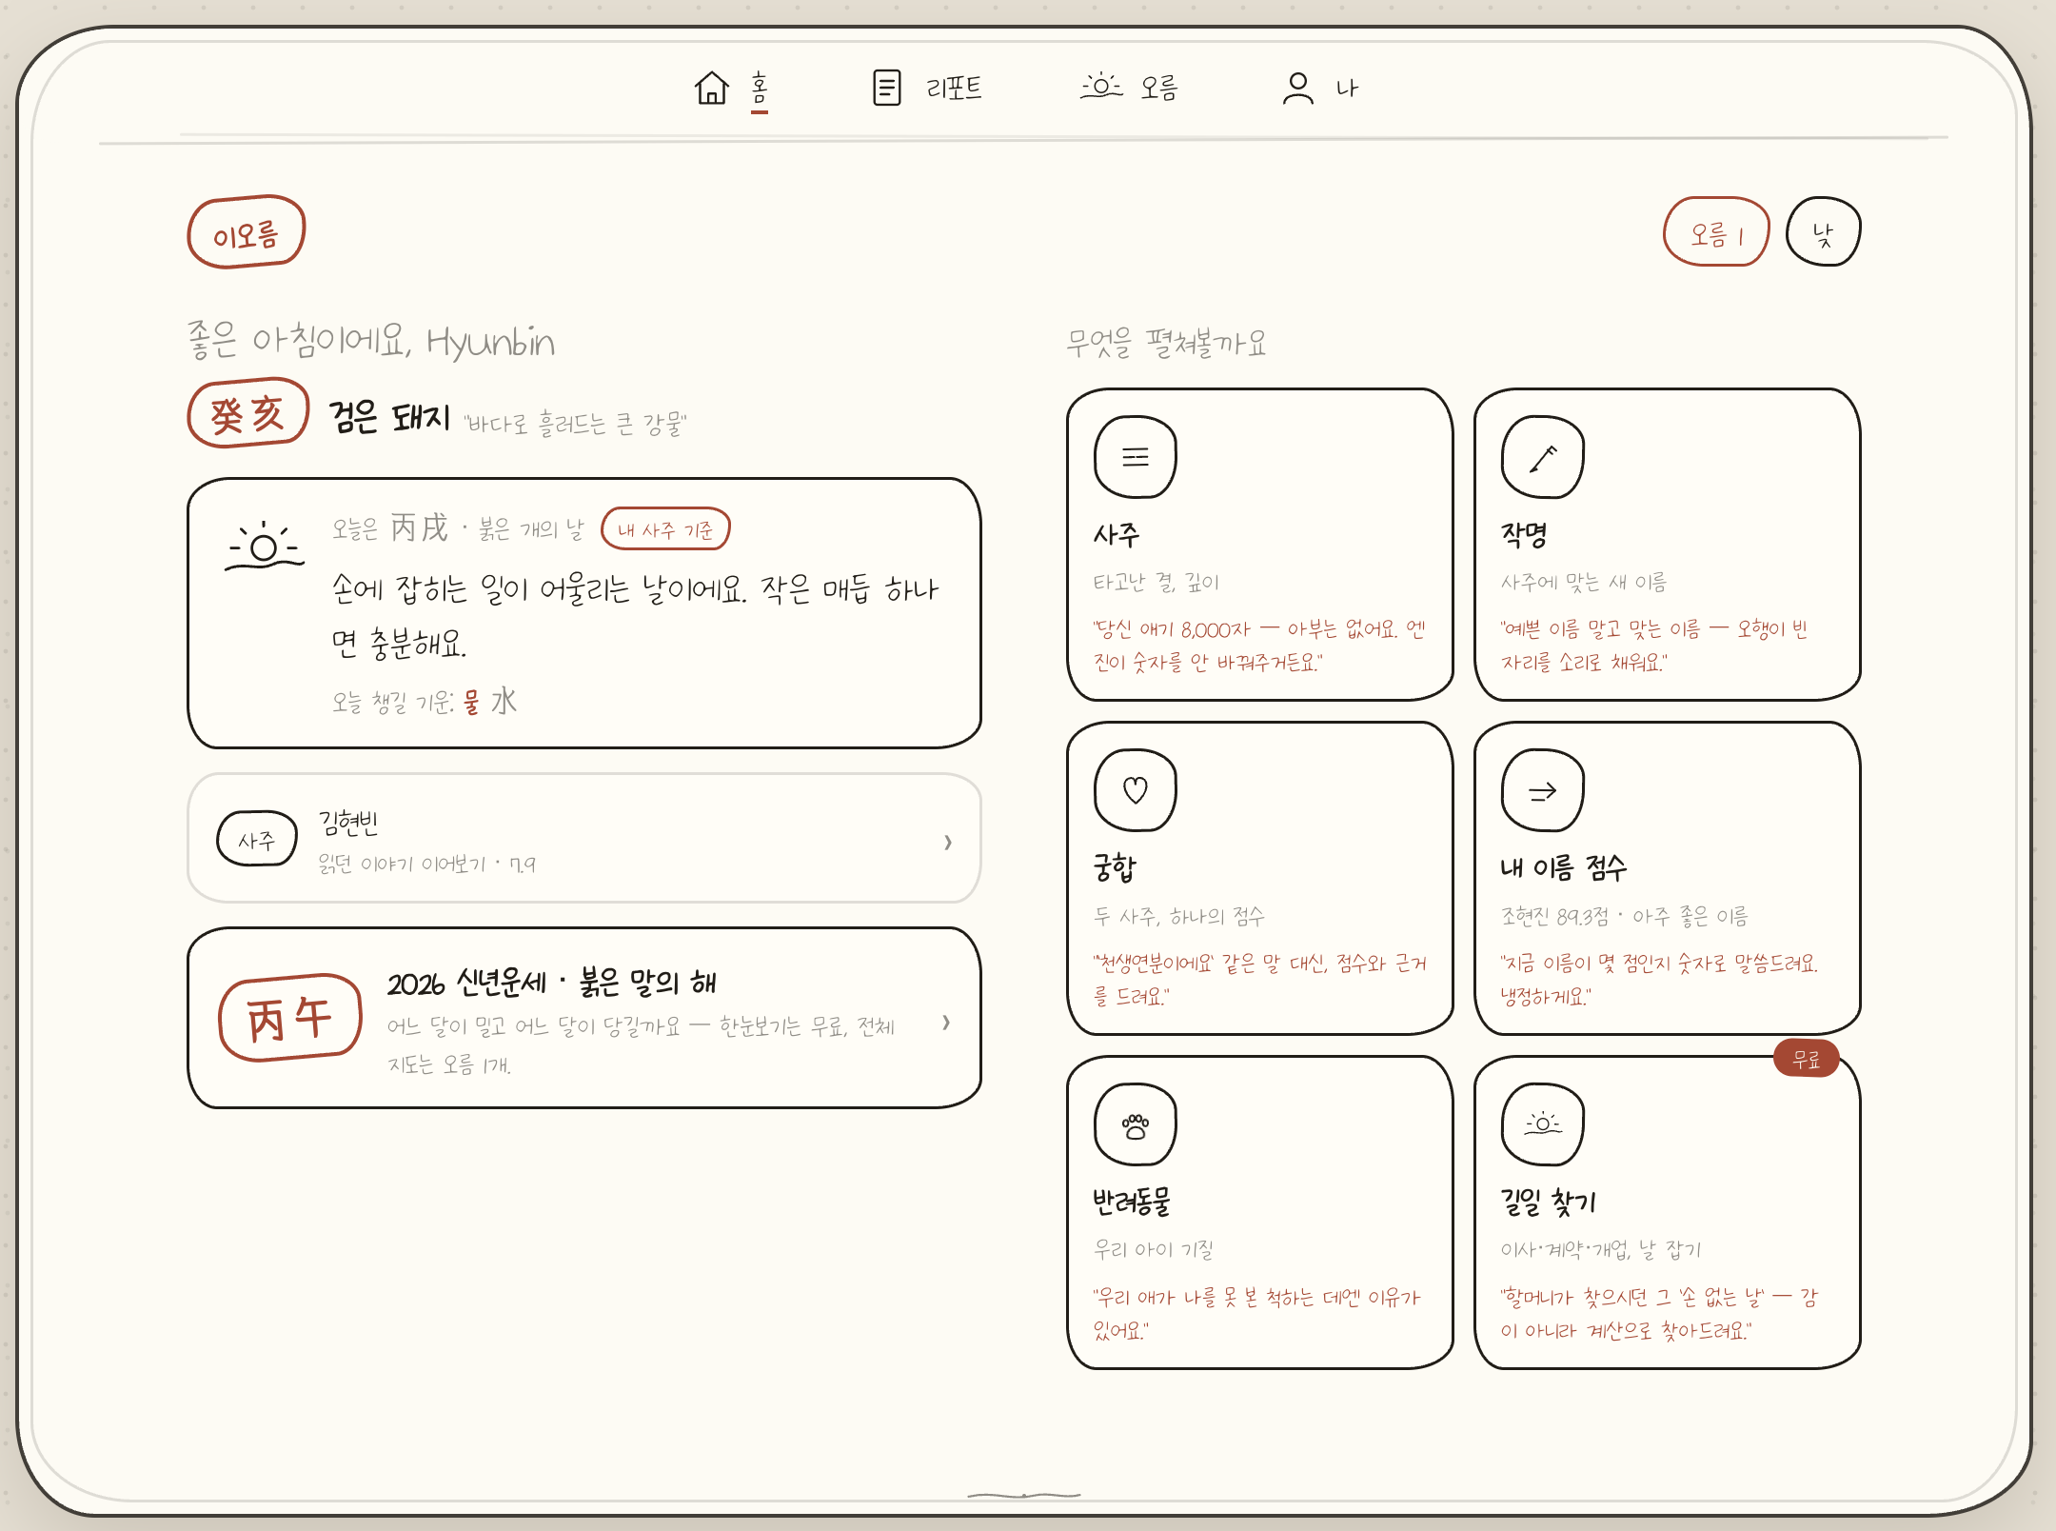Click 타고난 결, 깊이 subtitle
2056x1531 pixels.
pyautogui.click(x=1156, y=582)
